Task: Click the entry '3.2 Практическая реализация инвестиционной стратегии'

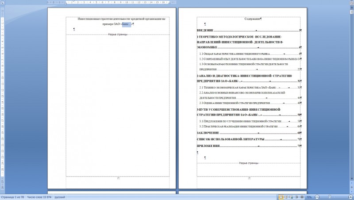Action: click(x=250, y=127)
